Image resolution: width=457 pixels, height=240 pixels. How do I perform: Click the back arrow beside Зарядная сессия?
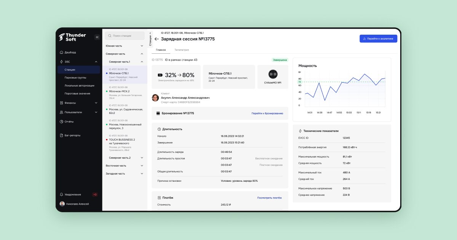(157, 39)
